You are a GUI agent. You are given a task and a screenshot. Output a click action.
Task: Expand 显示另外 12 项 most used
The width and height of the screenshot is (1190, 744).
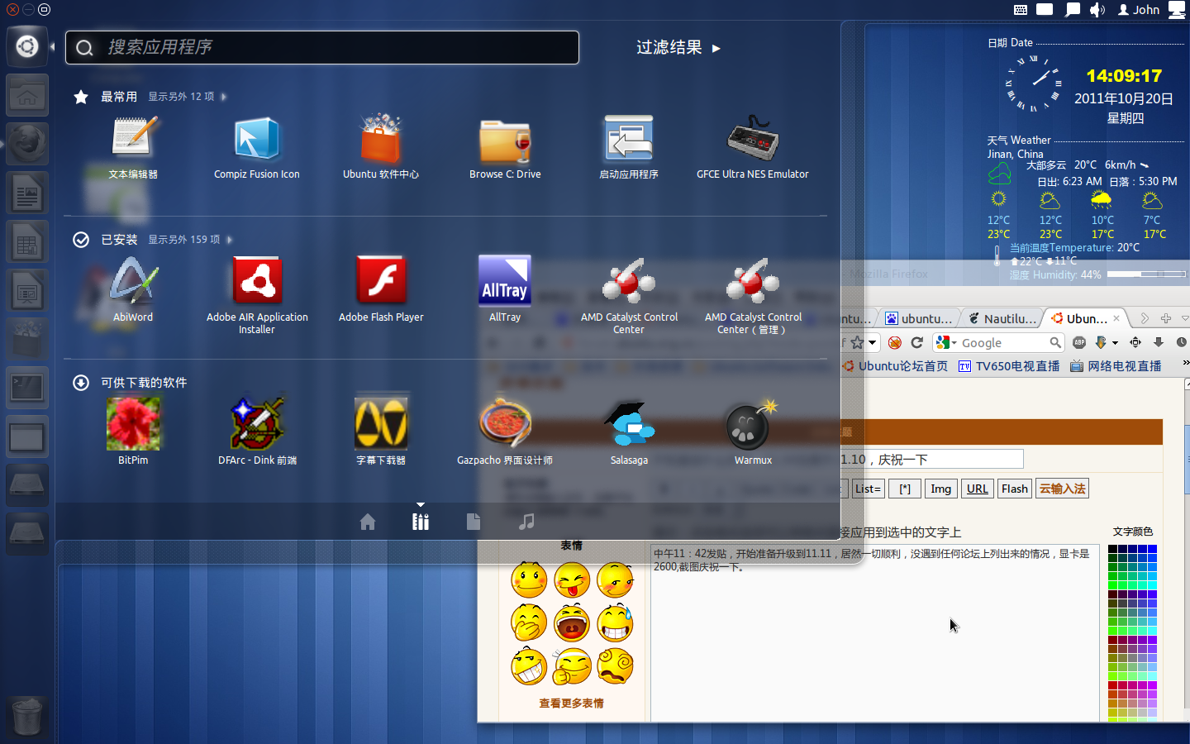188,97
